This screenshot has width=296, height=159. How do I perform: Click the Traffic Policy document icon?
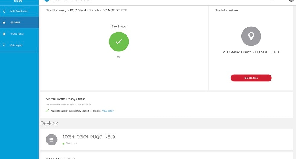pyautogui.click(x=4, y=34)
